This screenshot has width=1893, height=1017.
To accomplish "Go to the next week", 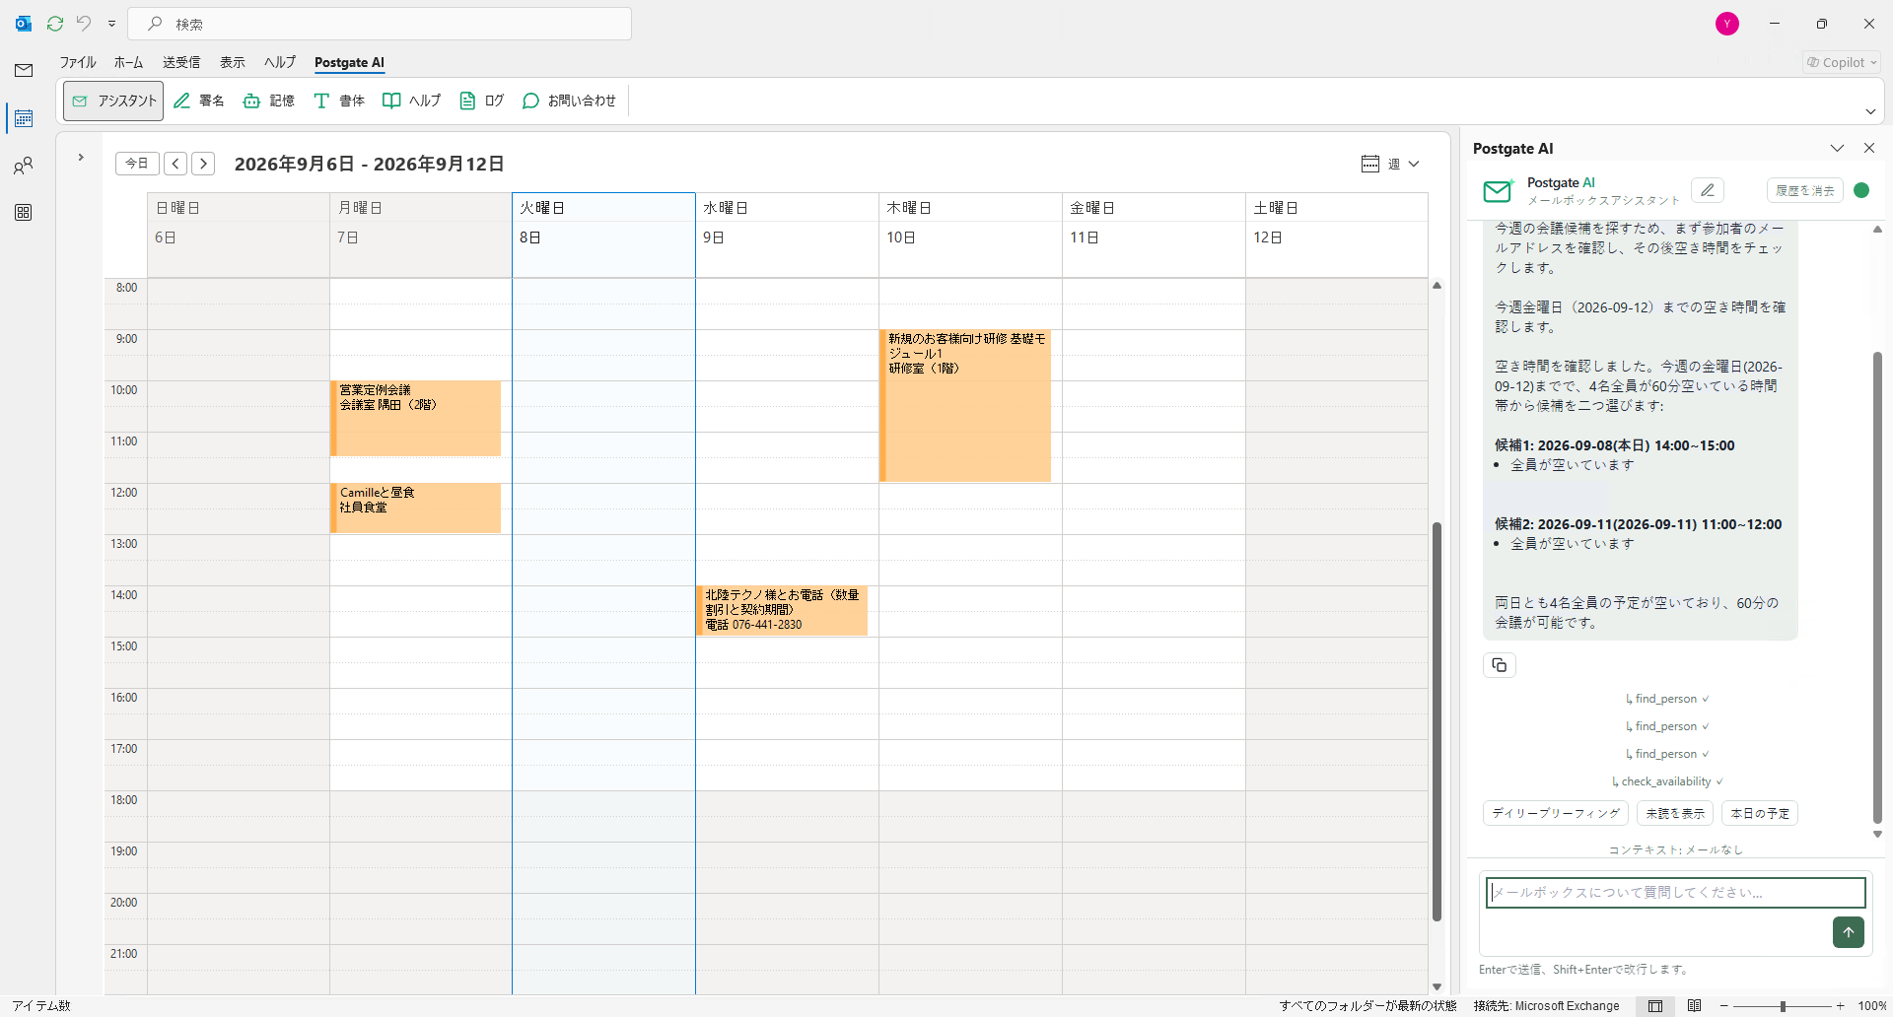I will click(203, 164).
